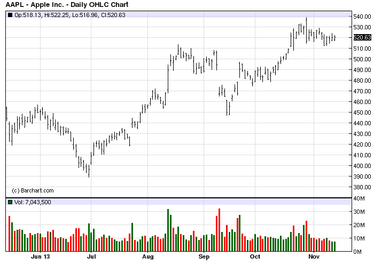This screenshot has height=273, width=374.
Task: Click the black OHLC legend square
Action: click(x=10, y=15)
